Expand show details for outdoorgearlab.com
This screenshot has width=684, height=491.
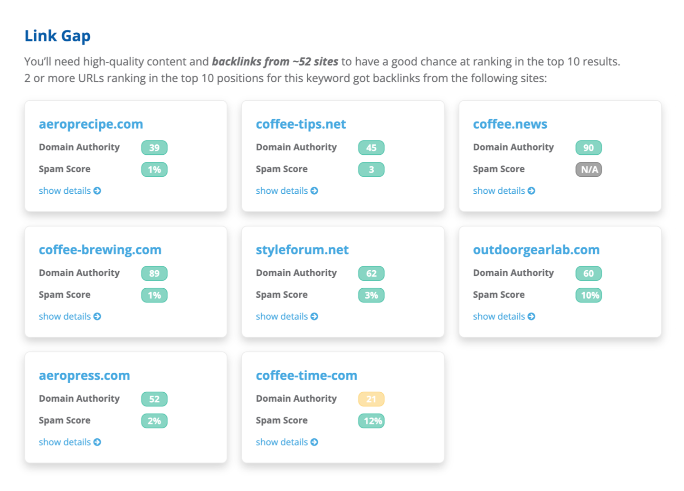(504, 317)
